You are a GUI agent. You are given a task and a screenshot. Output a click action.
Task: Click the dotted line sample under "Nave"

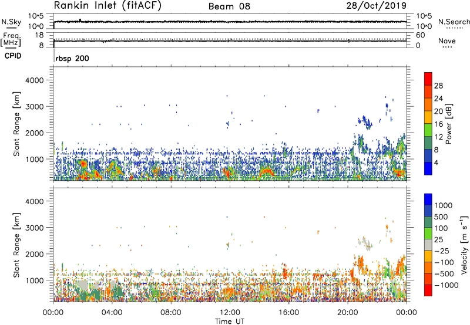pyautogui.click(x=447, y=48)
